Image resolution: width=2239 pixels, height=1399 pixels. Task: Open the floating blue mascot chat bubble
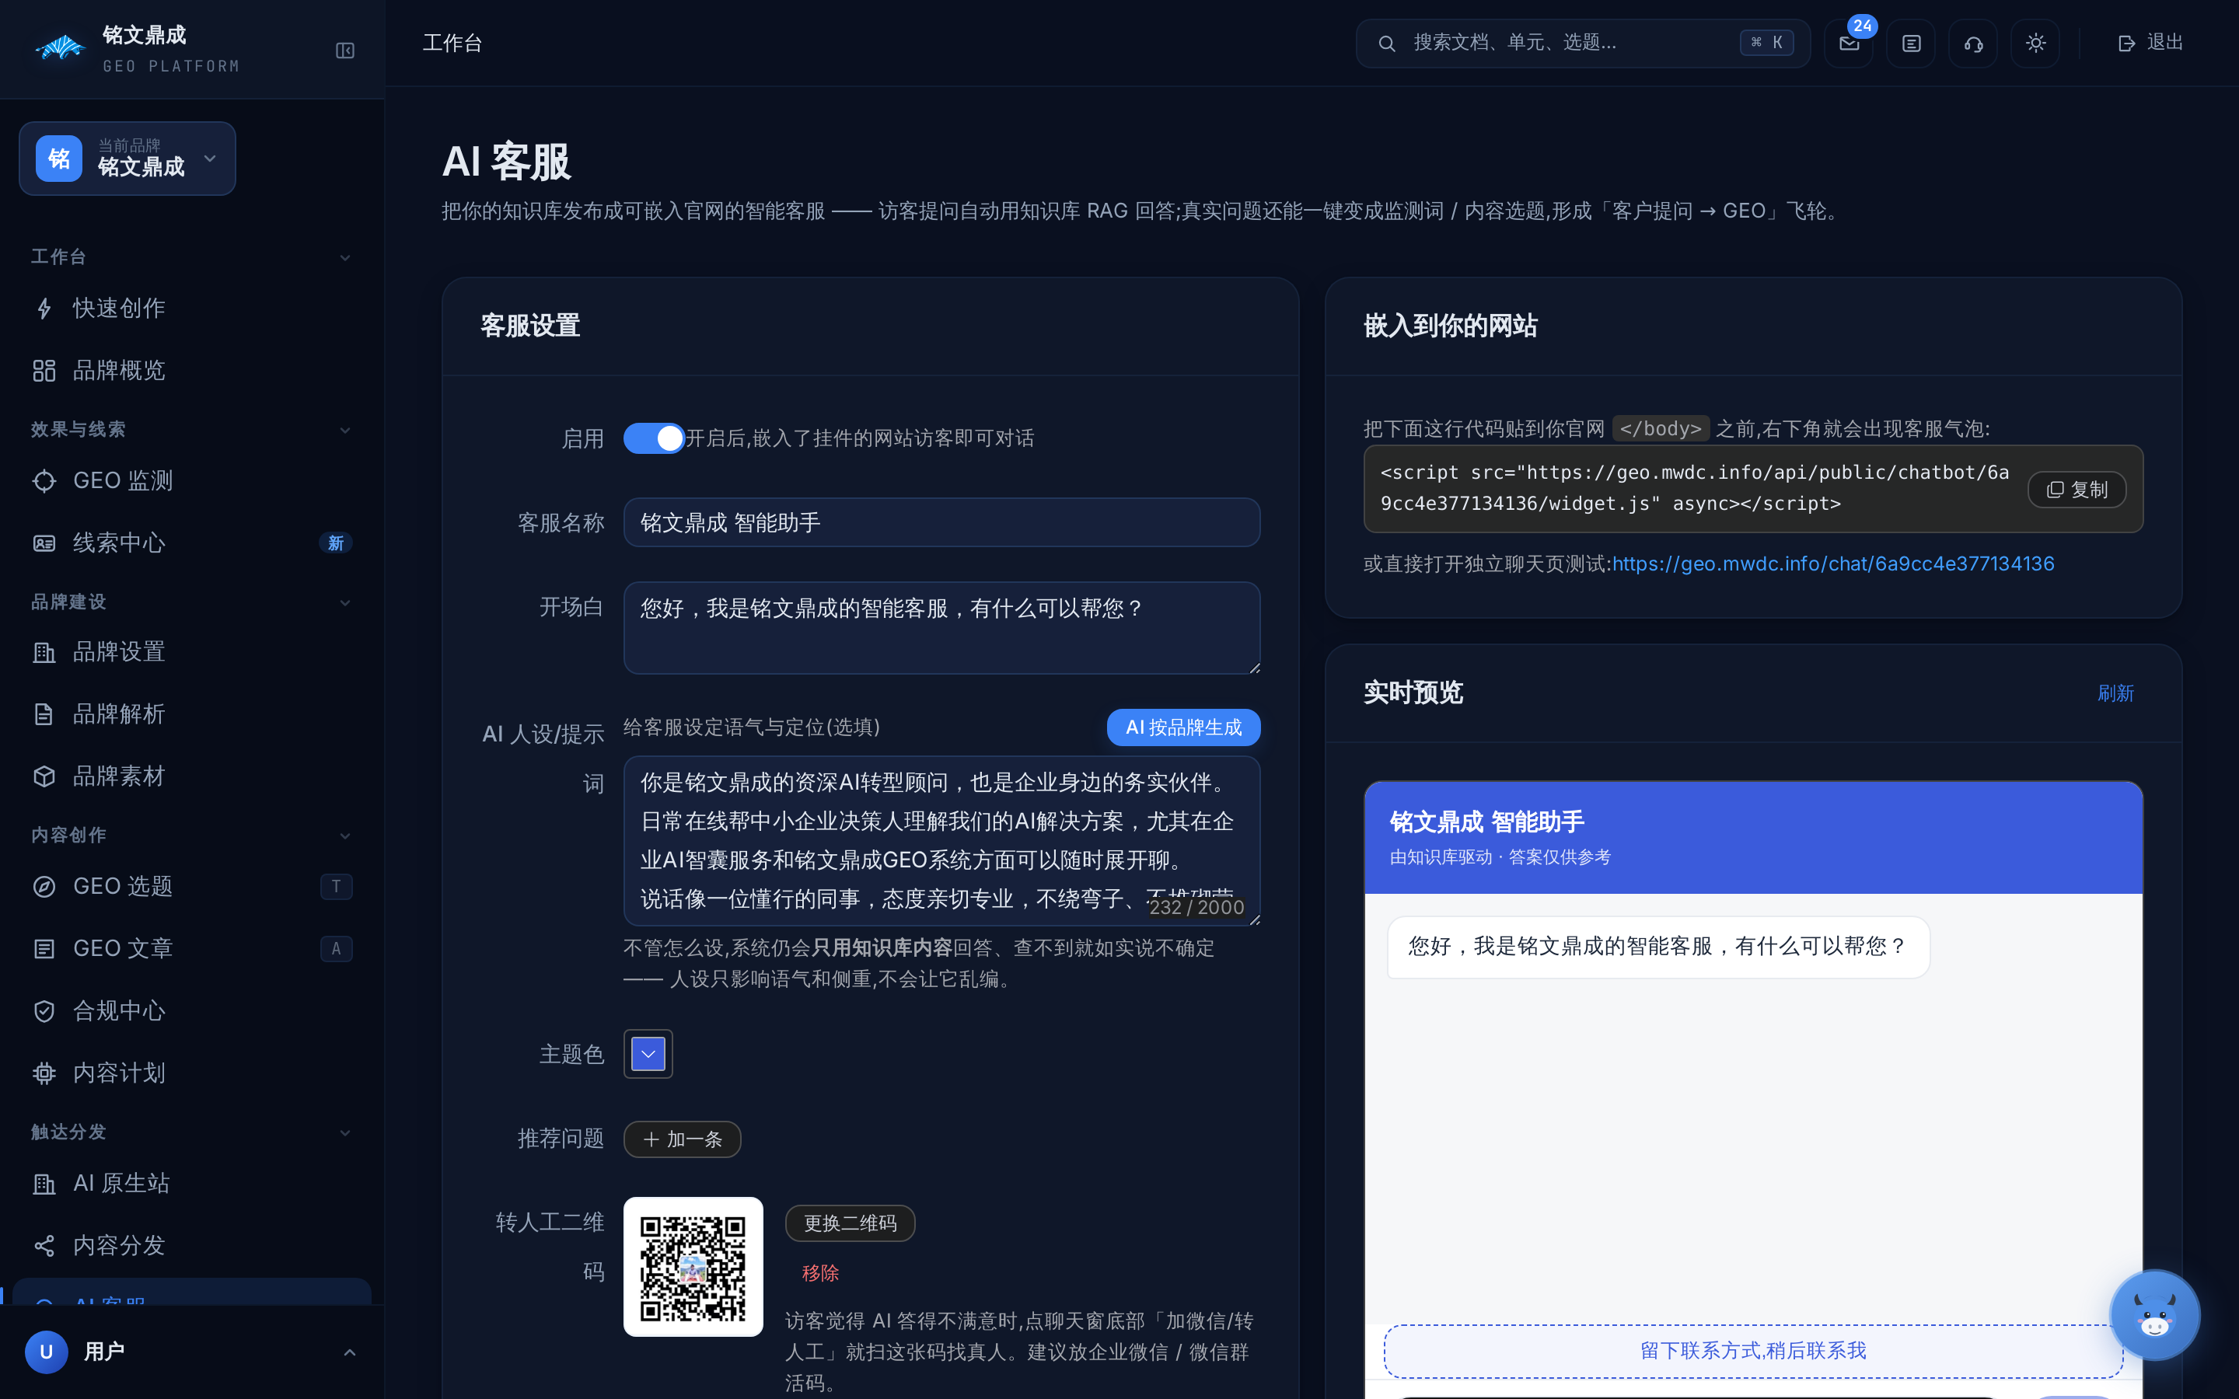(2154, 1315)
